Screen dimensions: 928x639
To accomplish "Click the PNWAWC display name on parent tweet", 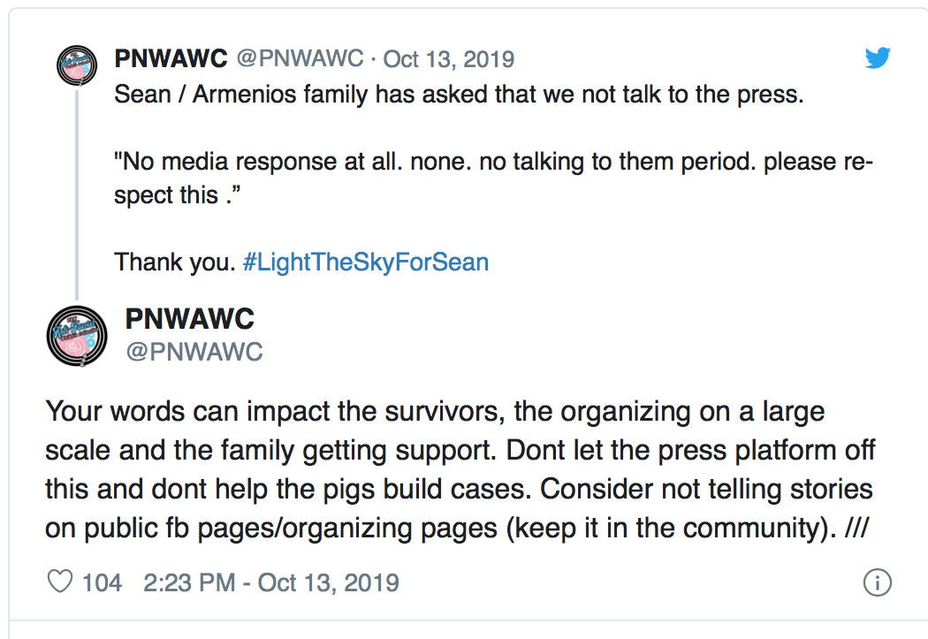I will [x=171, y=58].
